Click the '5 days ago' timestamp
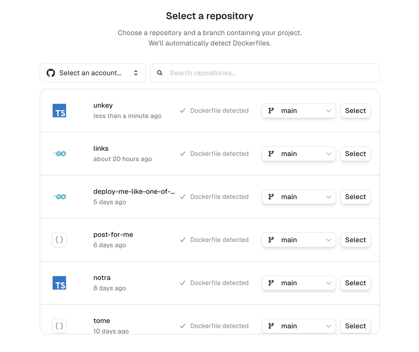The image size is (419, 352). coord(110,202)
